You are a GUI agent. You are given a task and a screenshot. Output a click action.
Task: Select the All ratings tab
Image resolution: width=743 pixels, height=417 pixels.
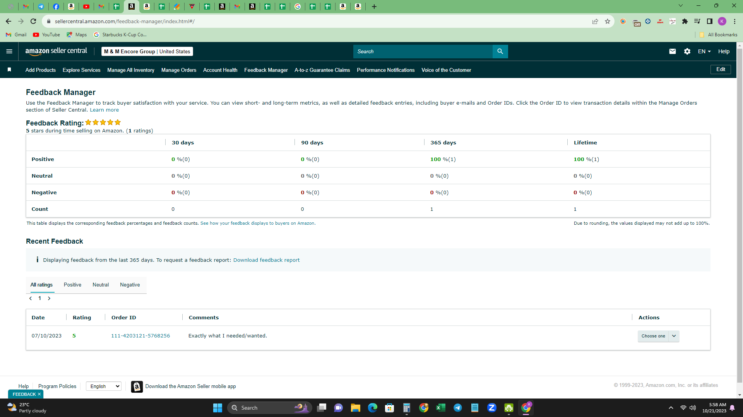42,285
